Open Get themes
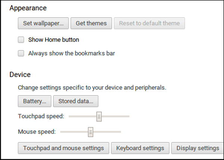The width and height of the screenshot is (224, 160). [91, 23]
